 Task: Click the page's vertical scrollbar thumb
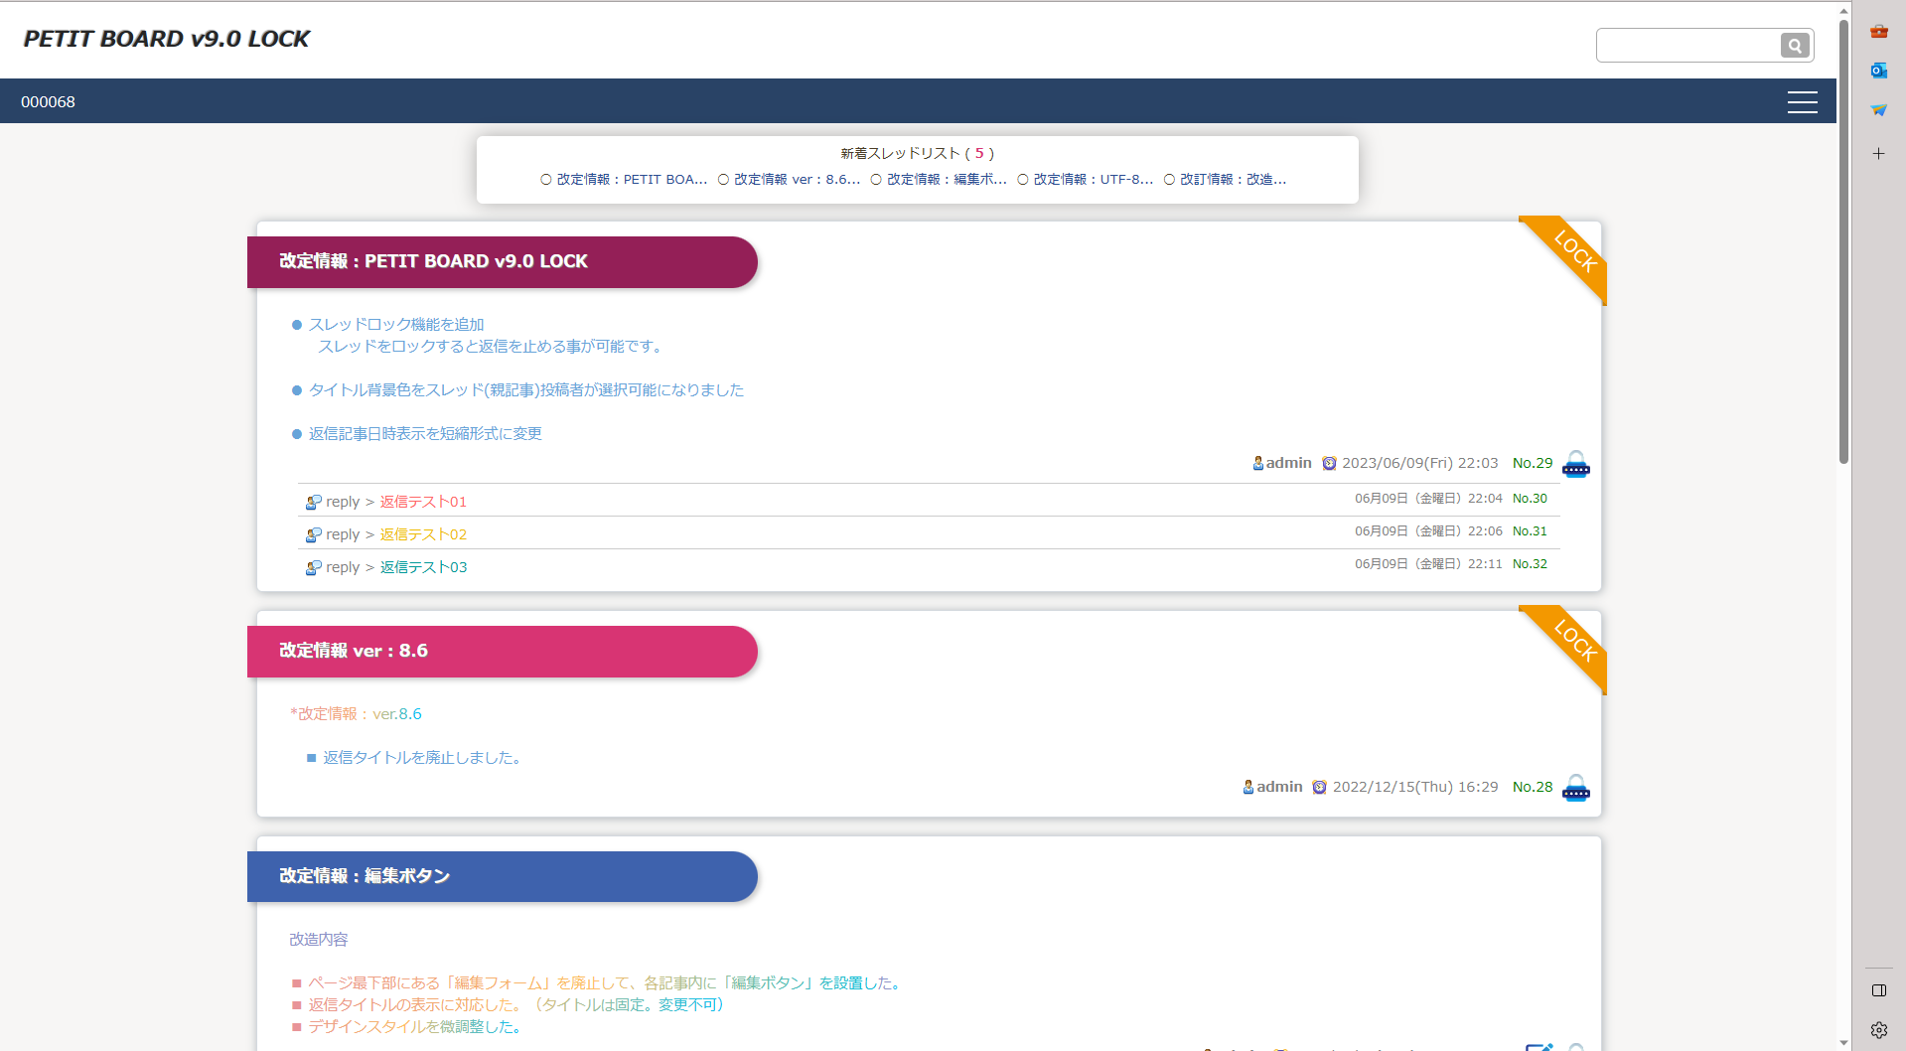1843,238
